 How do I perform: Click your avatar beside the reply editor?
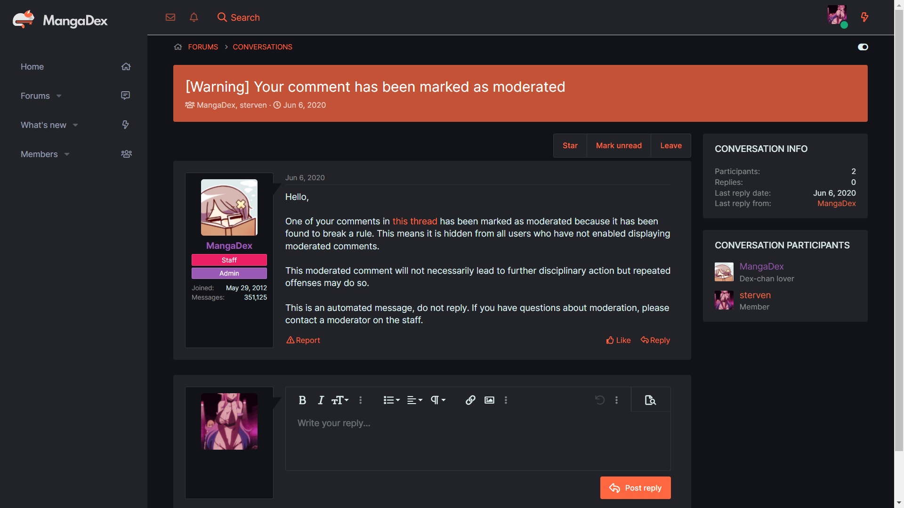[x=229, y=421]
